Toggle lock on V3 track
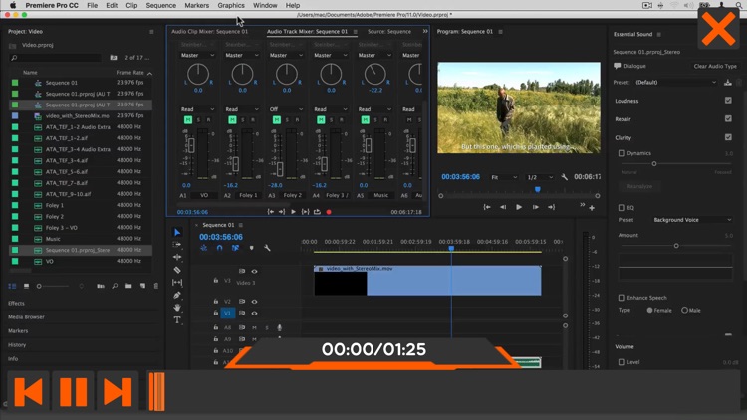Screen dimensions: 747x420 pyautogui.click(x=216, y=281)
